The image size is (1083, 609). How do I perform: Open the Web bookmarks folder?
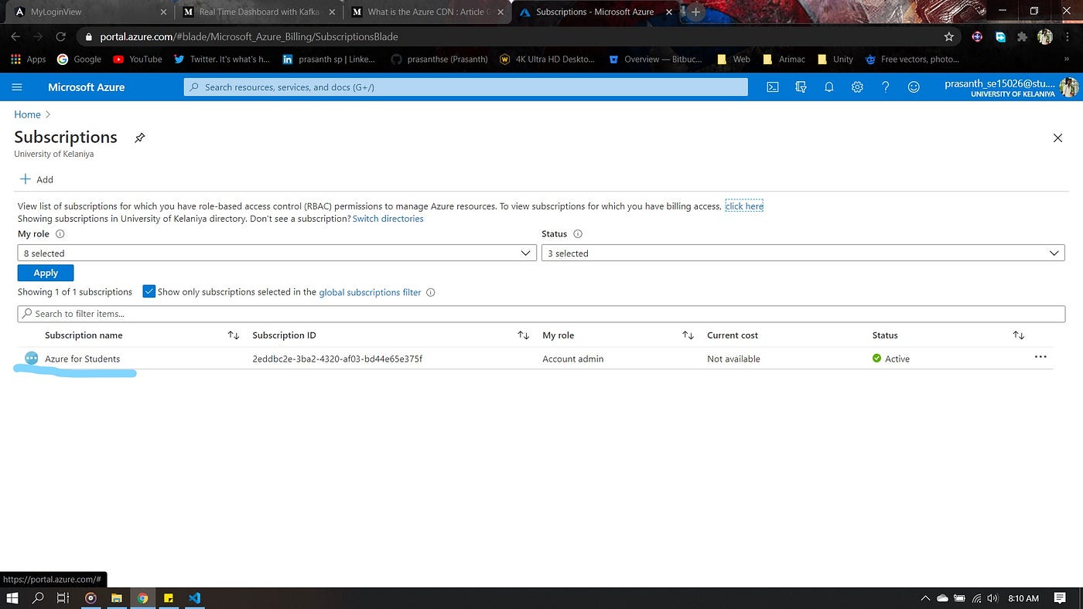(x=733, y=59)
